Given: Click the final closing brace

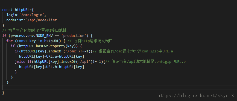Looking at the screenshot, I should [x=3, y=93].
